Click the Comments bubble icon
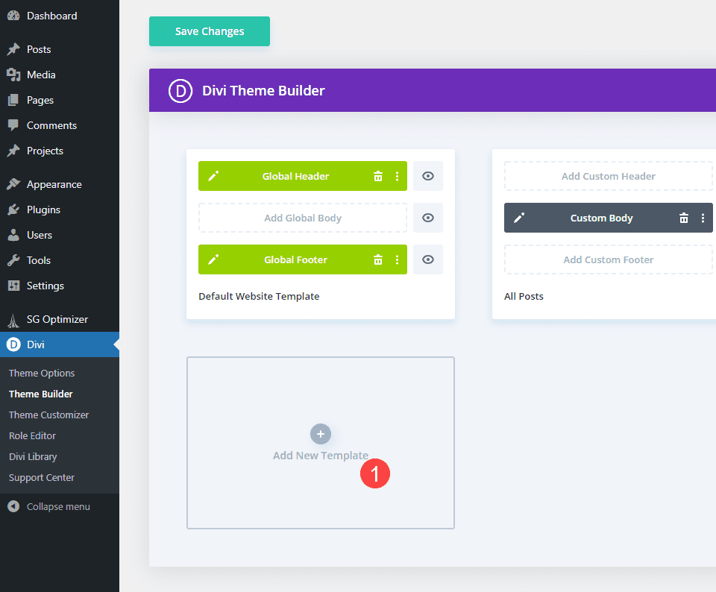 13,125
